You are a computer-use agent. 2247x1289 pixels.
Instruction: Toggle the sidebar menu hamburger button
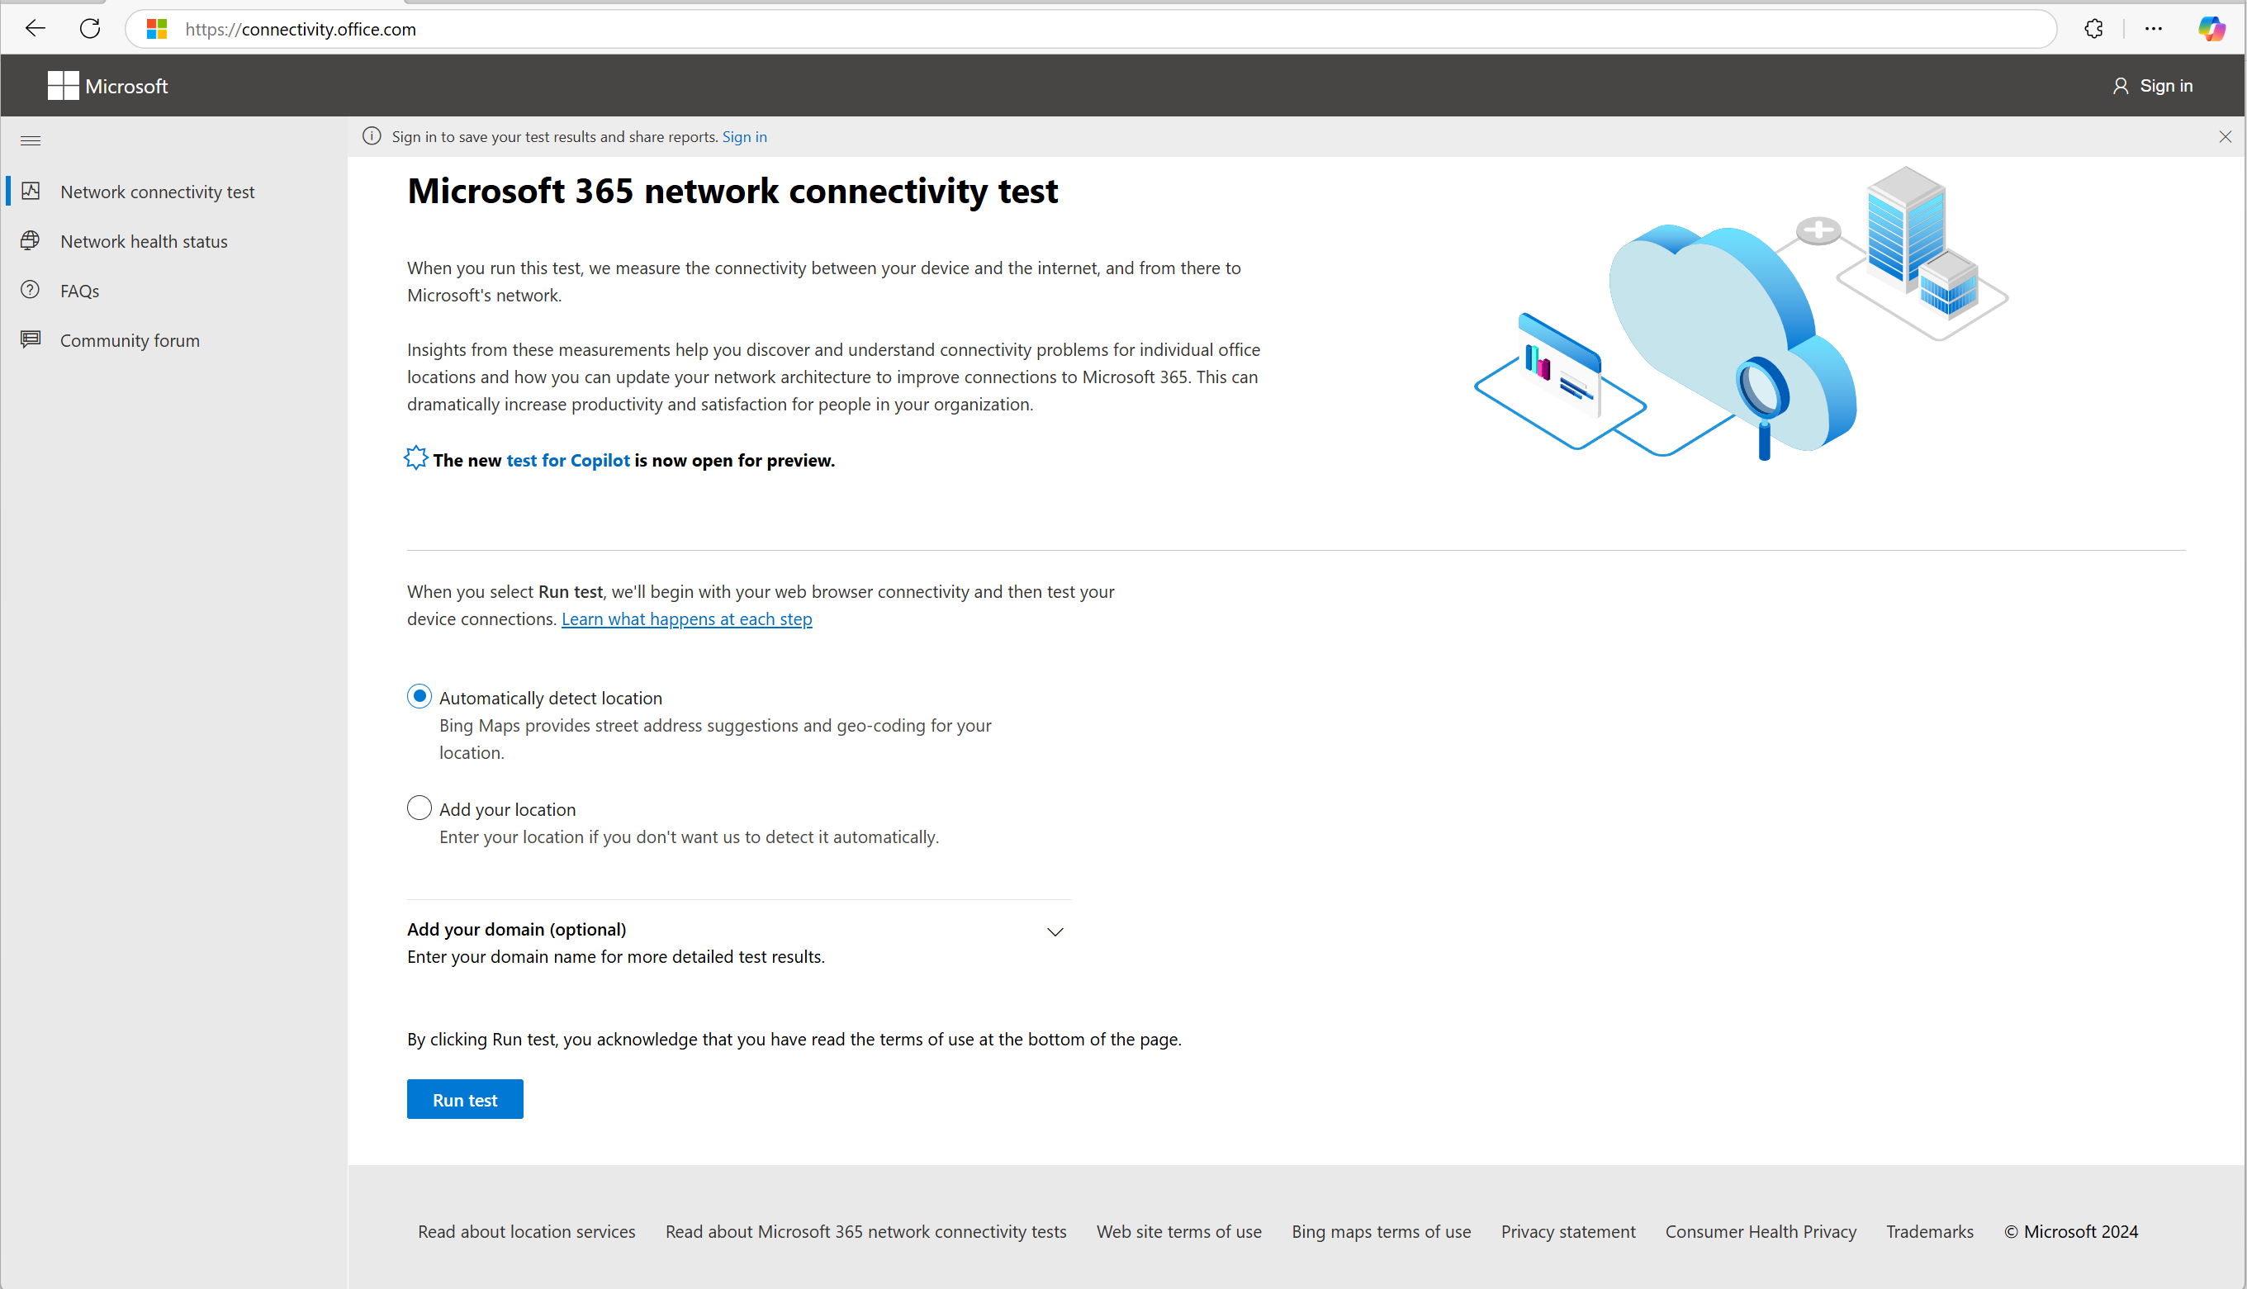click(x=31, y=140)
